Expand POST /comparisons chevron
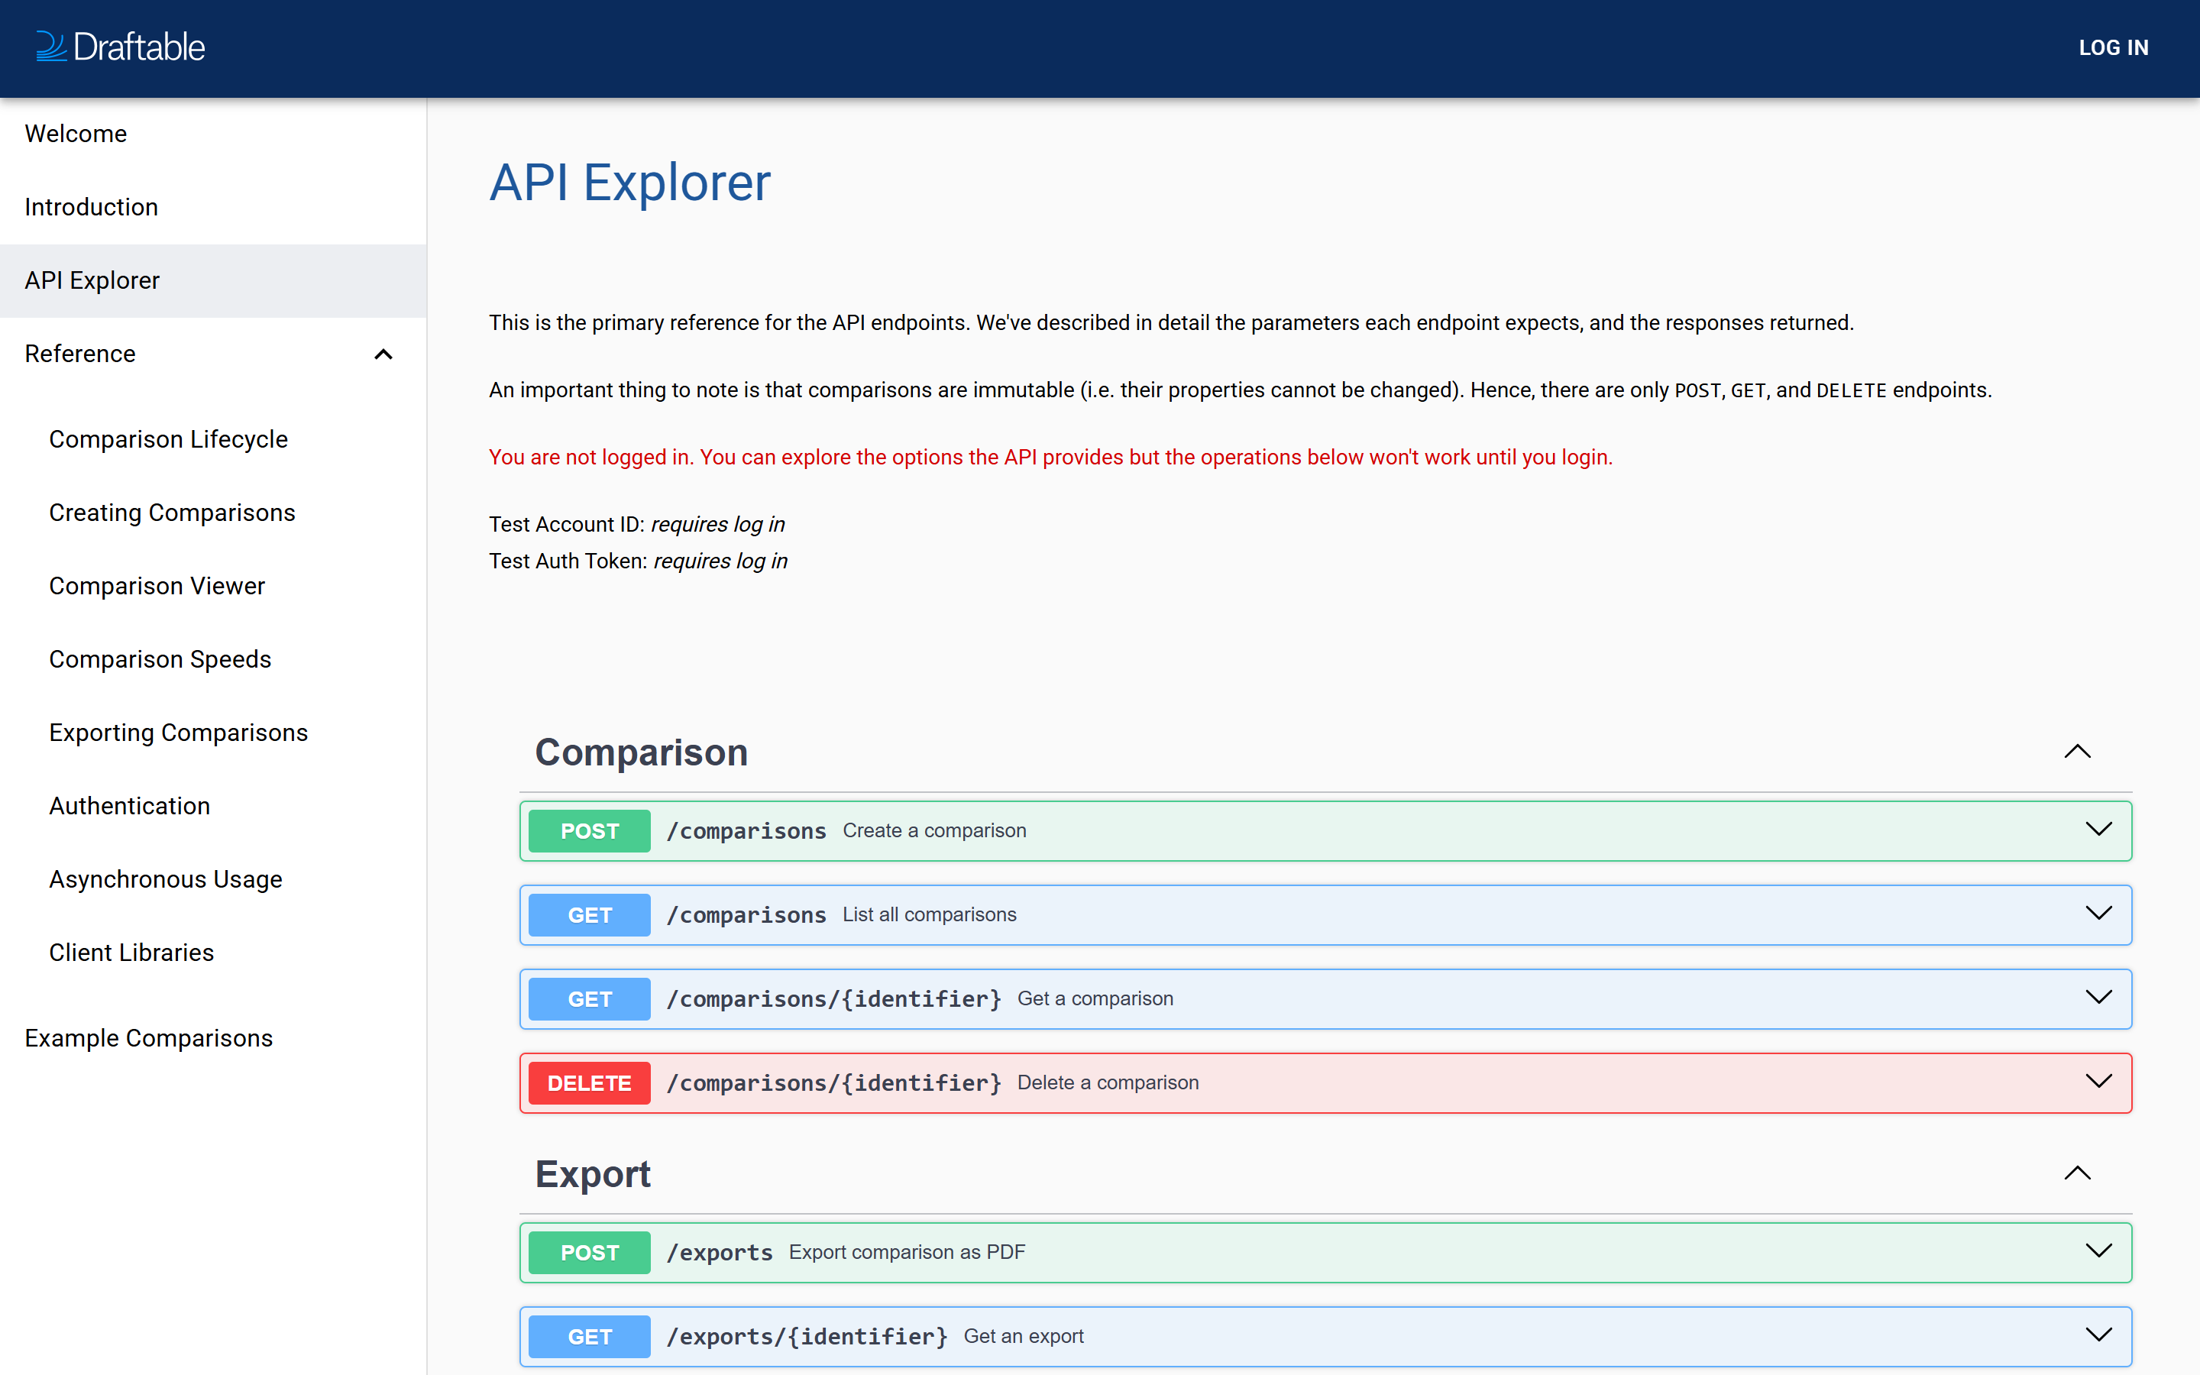Image resolution: width=2200 pixels, height=1375 pixels. [2098, 830]
